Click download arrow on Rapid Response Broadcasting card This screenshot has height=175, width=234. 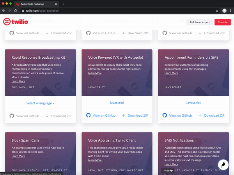tap(47, 116)
